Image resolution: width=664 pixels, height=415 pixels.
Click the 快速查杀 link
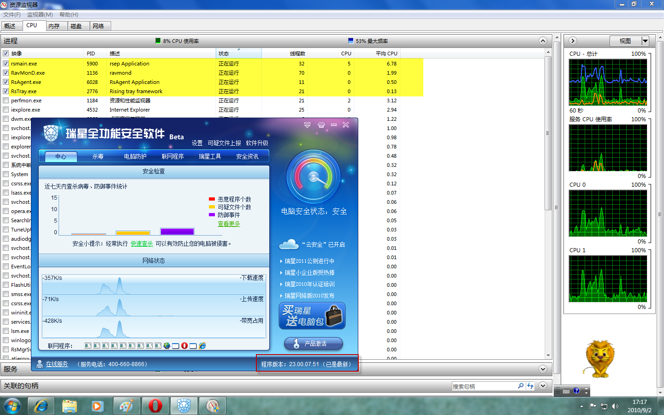[142, 243]
